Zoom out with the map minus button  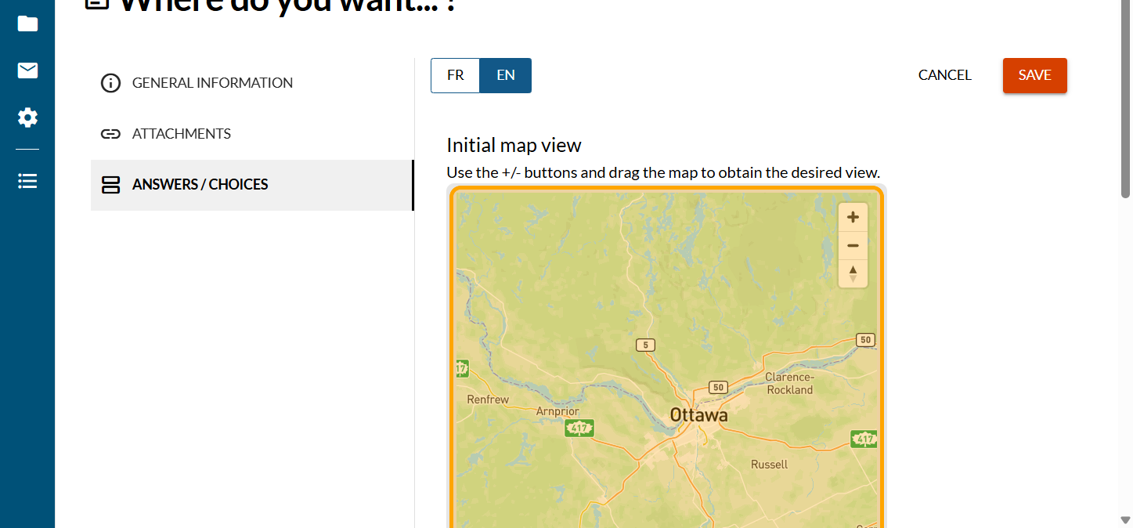tap(853, 246)
